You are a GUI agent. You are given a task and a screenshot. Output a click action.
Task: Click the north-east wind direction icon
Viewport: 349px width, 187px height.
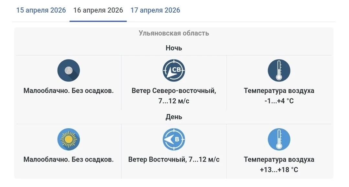174,70
